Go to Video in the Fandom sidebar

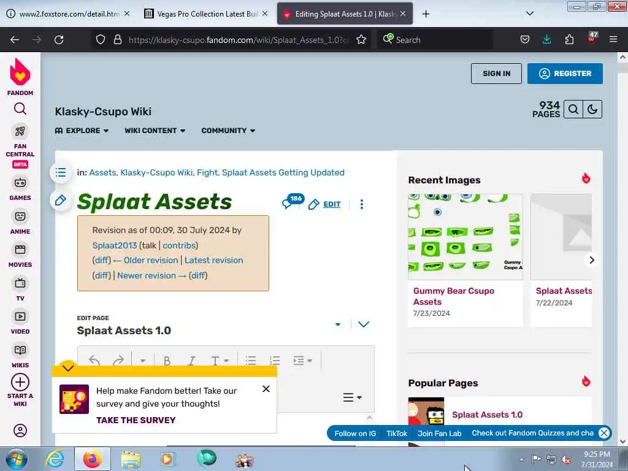20,323
